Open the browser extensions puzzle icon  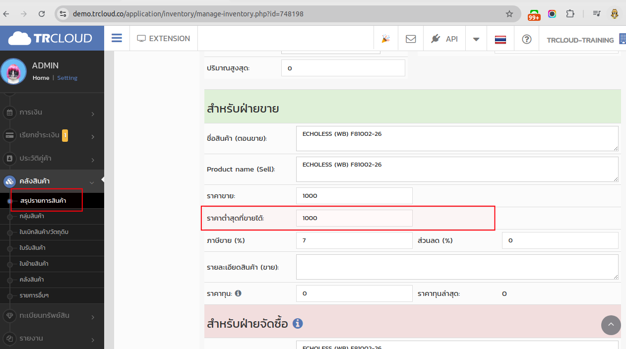click(x=570, y=14)
